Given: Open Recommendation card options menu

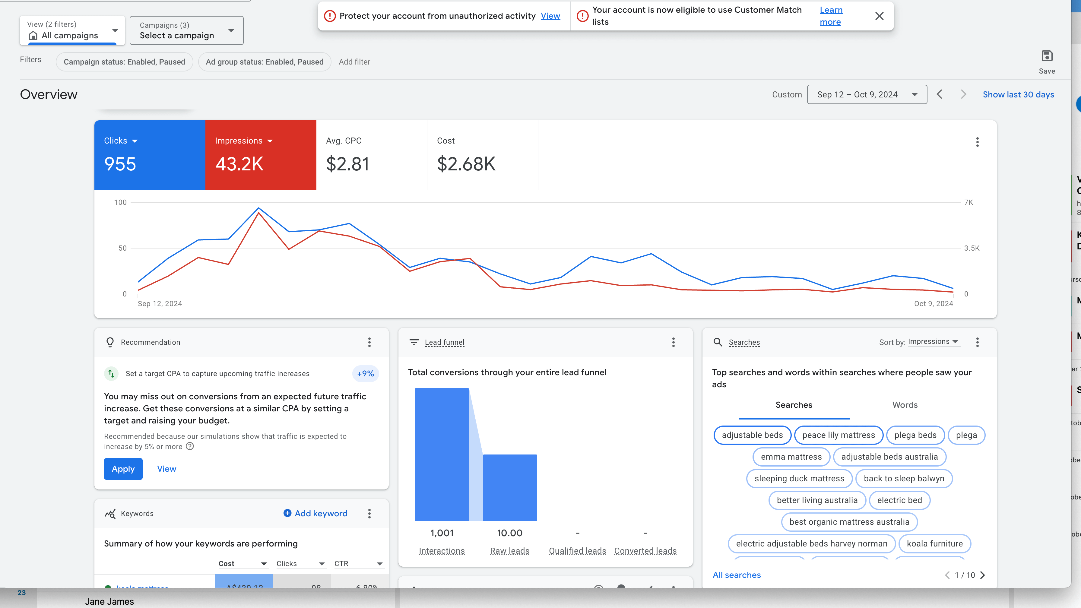Looking at the screenshot, I should pyautogui.click(x=369, y=342).
